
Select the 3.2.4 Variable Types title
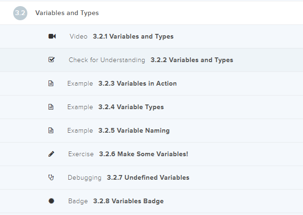point(131,107)
